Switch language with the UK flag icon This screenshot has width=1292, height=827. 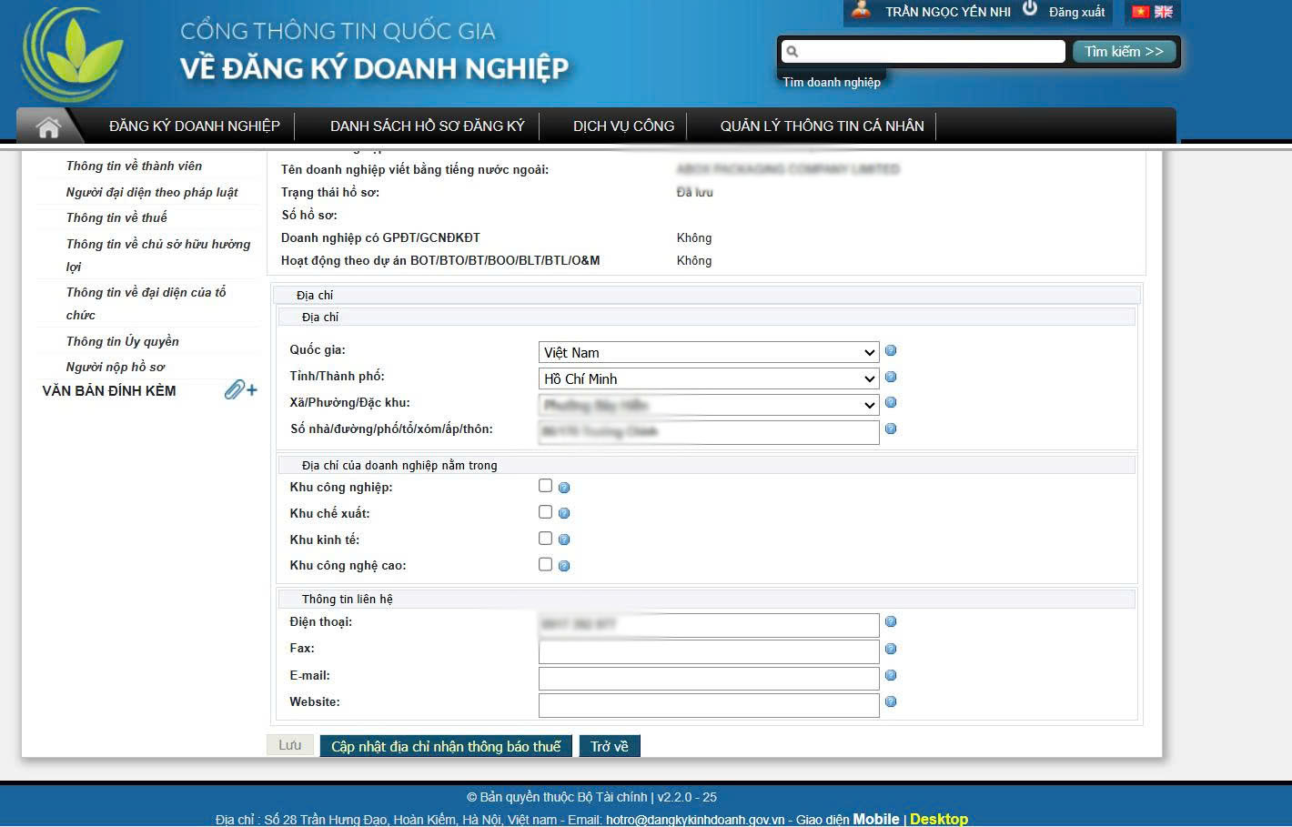pyautogui.click(x=1164, y=12)
